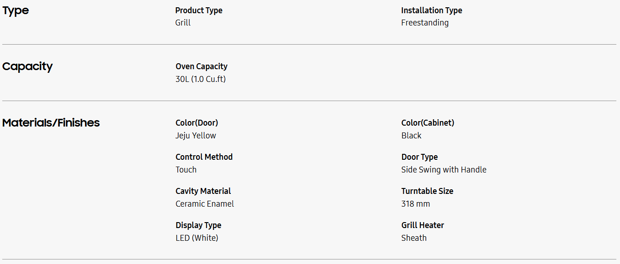
Task: Click the Freestanding value
Action: click(424, 23)
